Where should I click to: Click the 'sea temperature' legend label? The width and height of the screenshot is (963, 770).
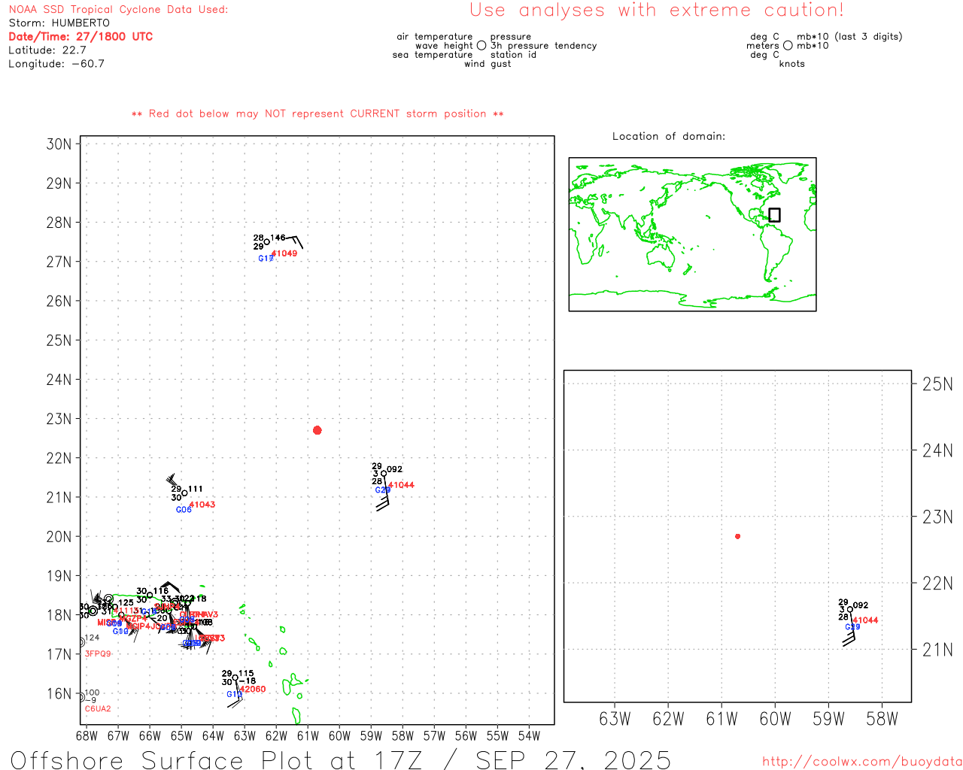(433, 54)
